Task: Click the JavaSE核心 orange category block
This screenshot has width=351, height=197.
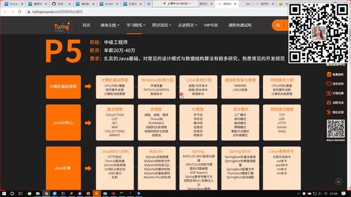Action: pyautogui.click(x=64, y=123)
